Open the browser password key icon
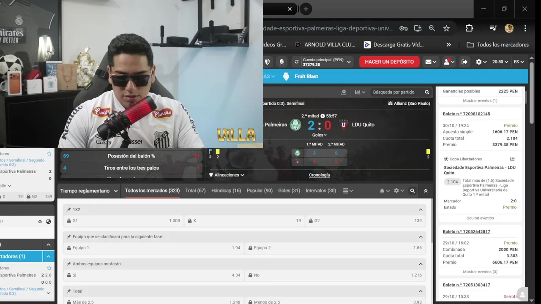 [x=404, y=28]
